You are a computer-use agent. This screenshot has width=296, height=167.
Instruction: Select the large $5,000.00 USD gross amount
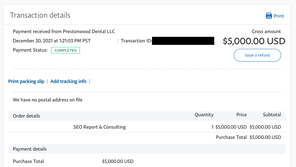tap(254, 41)
